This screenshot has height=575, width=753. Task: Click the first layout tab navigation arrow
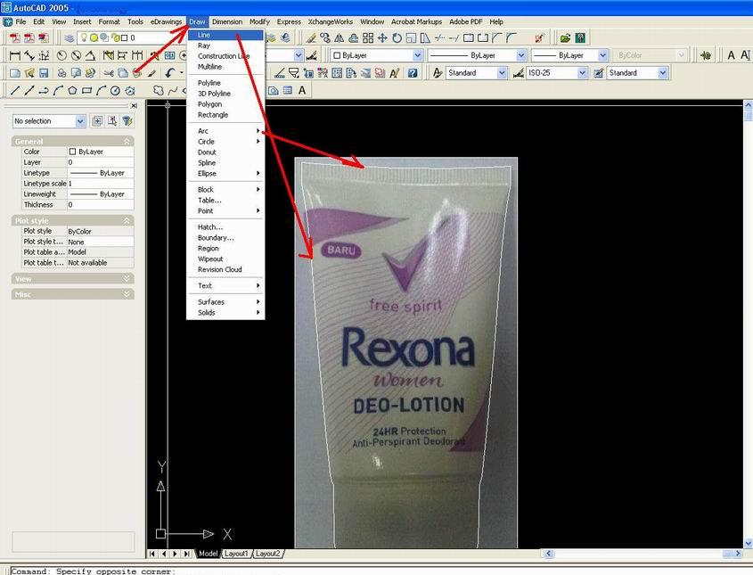coord(152,554)
